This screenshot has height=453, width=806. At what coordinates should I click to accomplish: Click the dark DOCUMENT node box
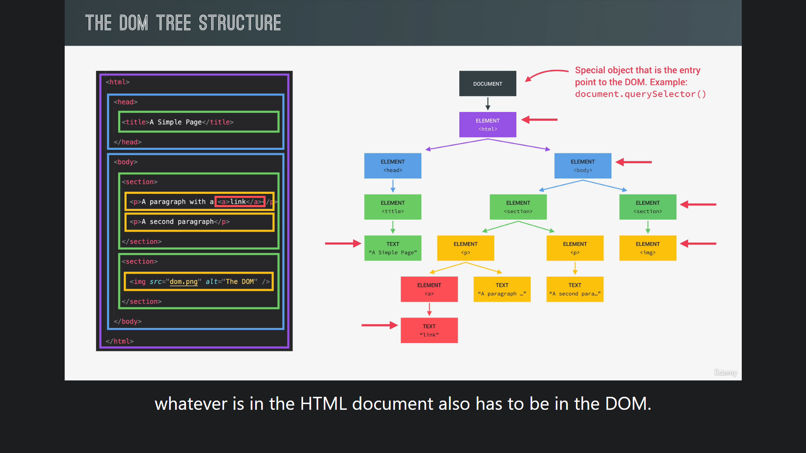tap(487, 83)
